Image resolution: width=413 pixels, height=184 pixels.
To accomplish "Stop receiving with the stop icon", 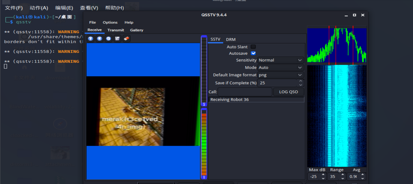I will tap(99, 39).
